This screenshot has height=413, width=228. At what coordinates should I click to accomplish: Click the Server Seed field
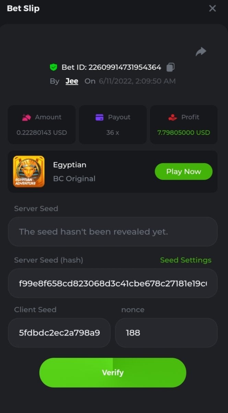pos(113,232)
